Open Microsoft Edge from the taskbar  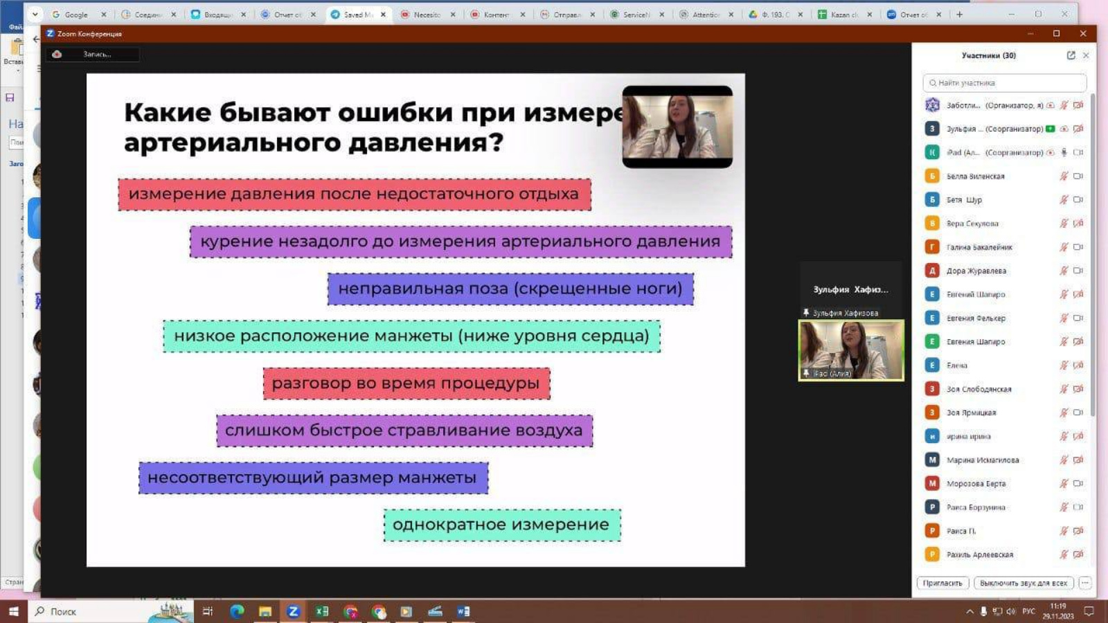tap(237, 611)
